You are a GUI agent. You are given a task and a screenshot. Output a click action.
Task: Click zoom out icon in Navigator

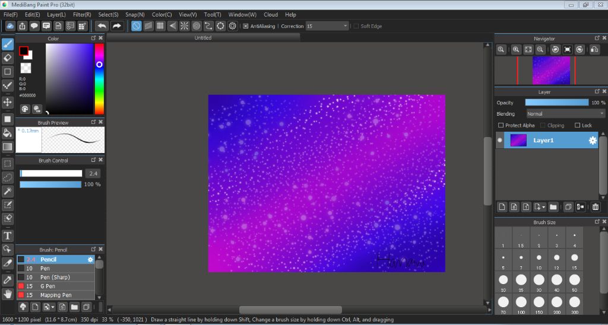coord(539,49)
